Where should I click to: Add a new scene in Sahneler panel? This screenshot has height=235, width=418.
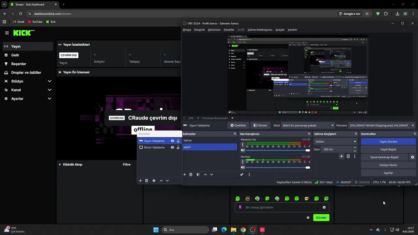[x=185, y=175]
